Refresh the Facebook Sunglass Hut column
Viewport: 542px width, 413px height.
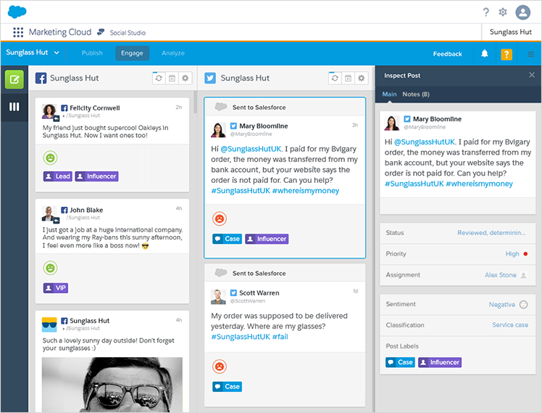pyautogui.click(x=159, y=78)
